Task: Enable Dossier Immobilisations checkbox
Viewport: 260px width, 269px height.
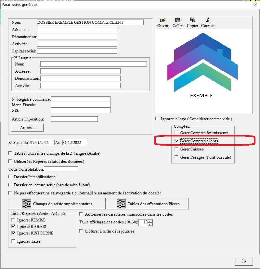Action: (10, 177)
